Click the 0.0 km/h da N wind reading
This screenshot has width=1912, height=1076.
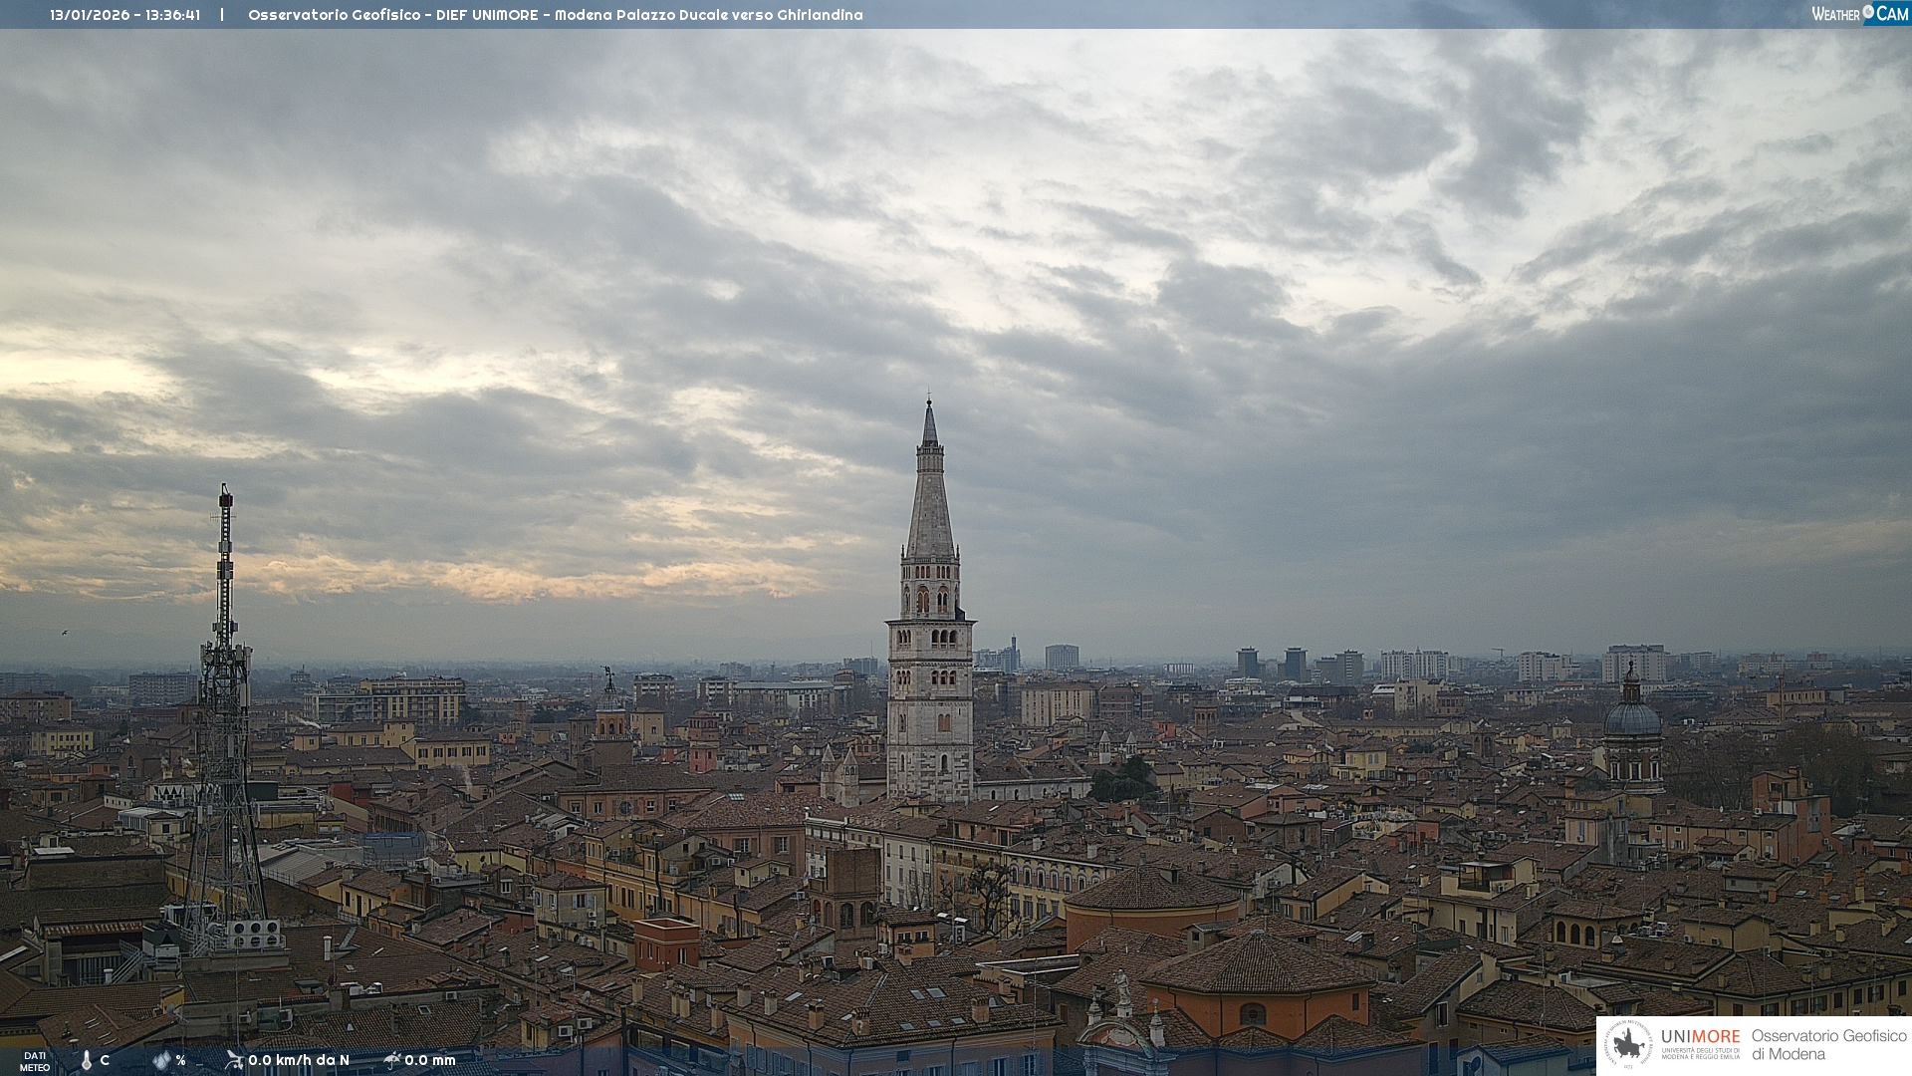click(299, 1060)
